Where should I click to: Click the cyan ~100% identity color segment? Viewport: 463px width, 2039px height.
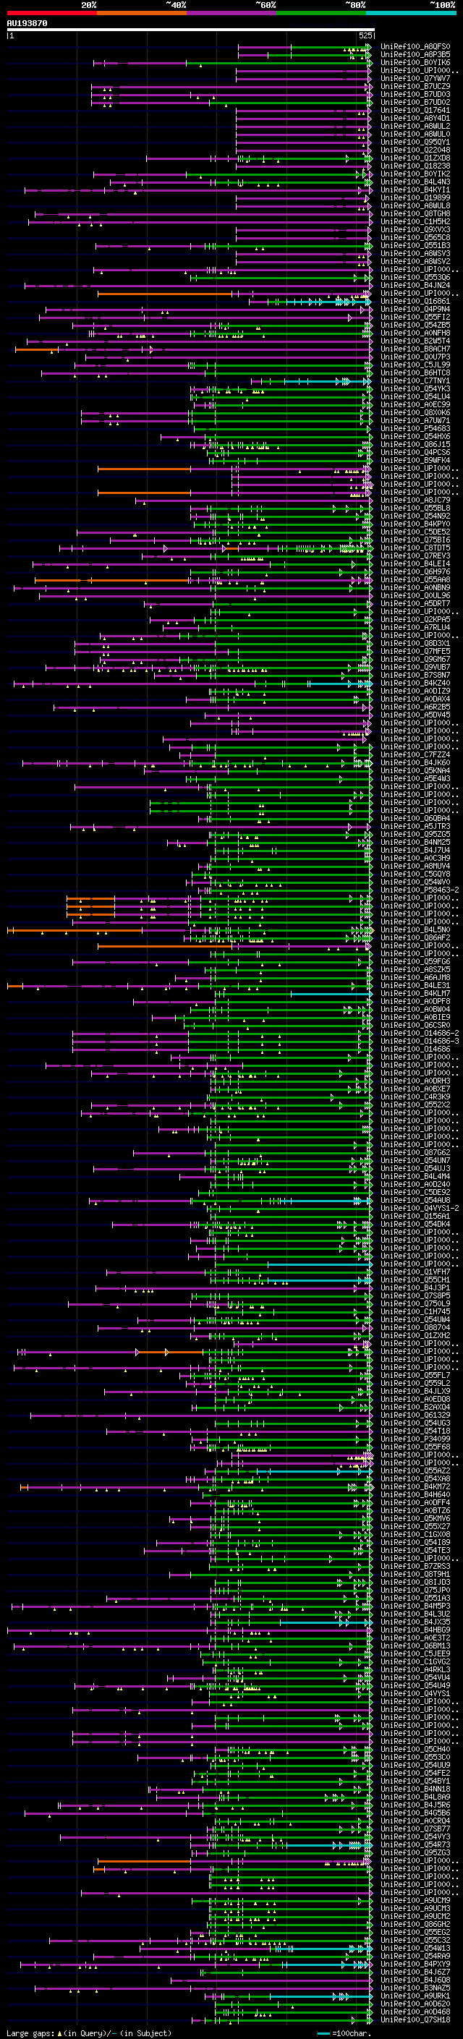pos(411,13)
